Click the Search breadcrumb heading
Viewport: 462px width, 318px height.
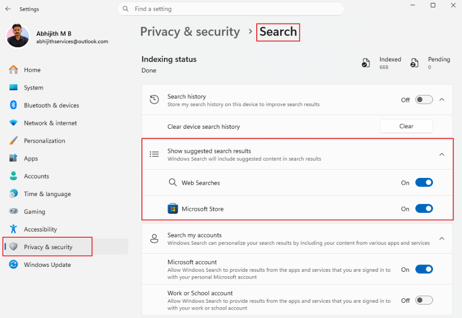(x=278, y=31)
